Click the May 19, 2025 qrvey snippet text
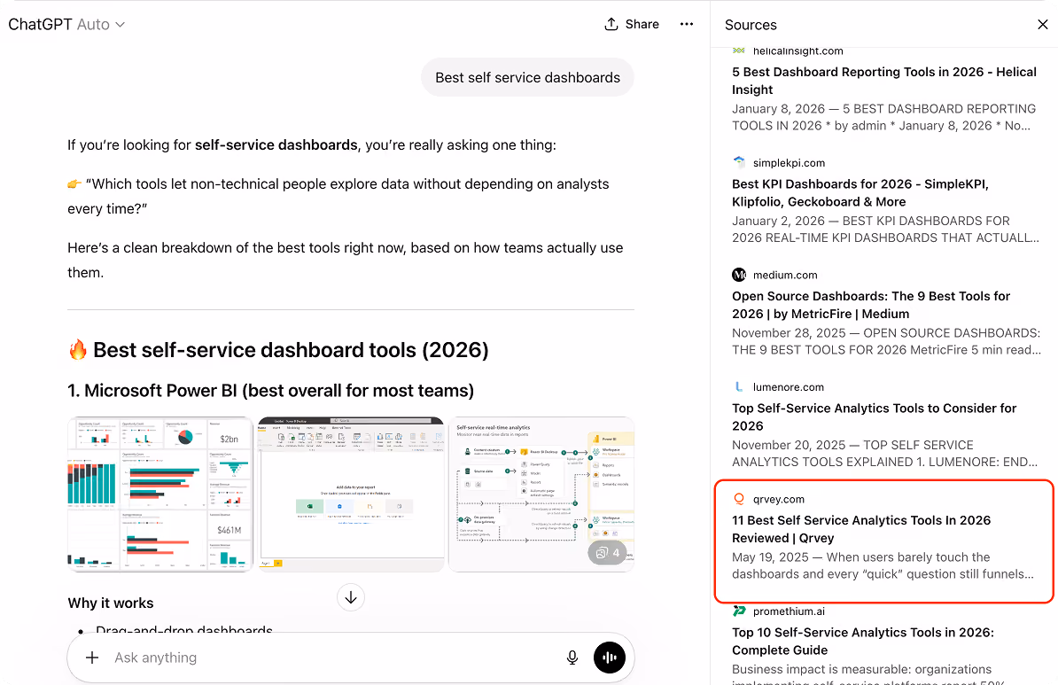 [883, 565]
